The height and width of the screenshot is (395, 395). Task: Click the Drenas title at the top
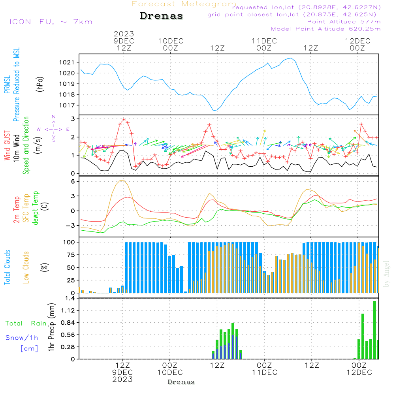point(162,16)
